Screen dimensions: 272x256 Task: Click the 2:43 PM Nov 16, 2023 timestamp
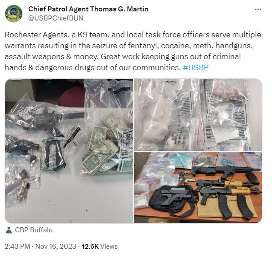click(x=40, y=246)
